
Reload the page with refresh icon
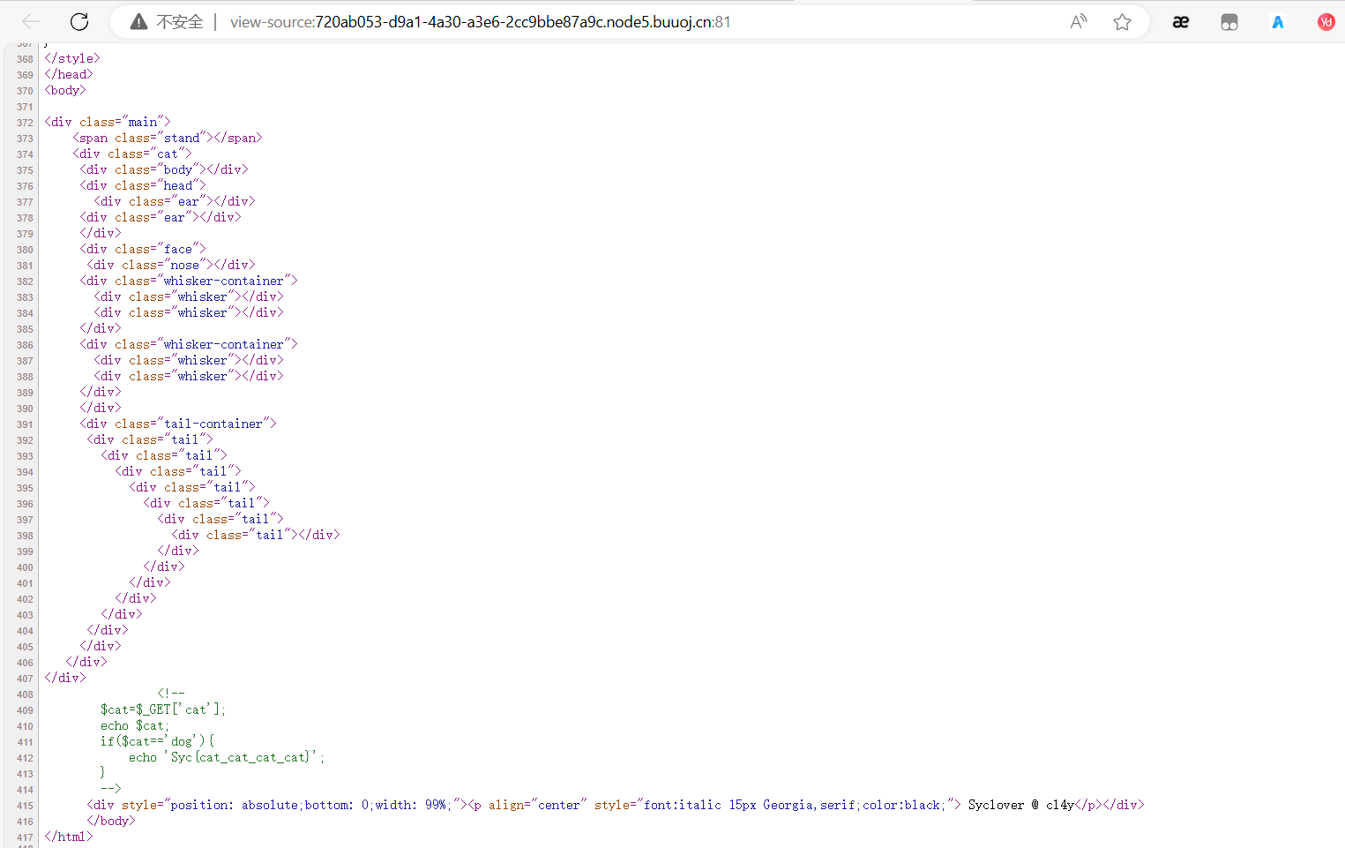tap(79, 22)
